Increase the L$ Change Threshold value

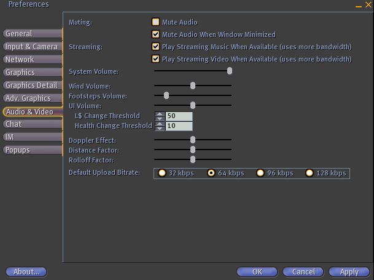tap(160, 114)
